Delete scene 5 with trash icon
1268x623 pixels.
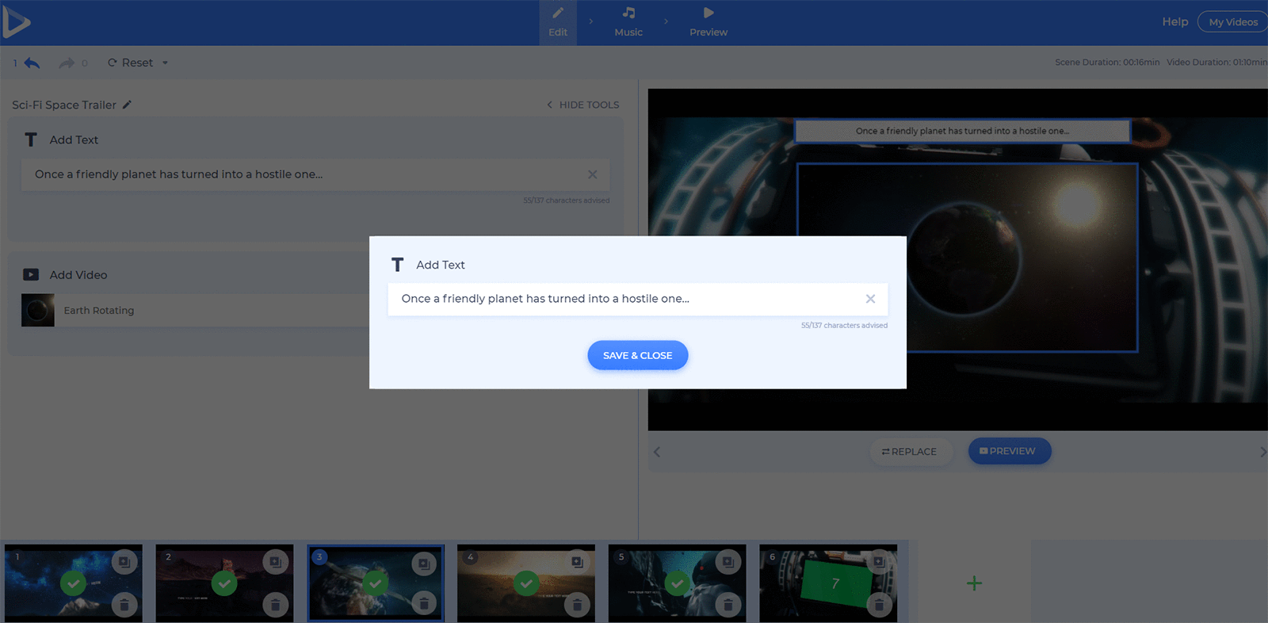728,605
